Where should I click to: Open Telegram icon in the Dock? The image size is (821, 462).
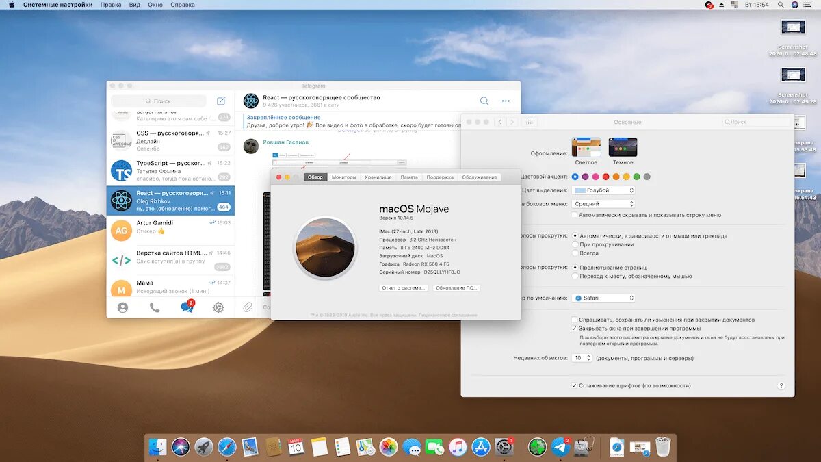(x=561, y=447)
